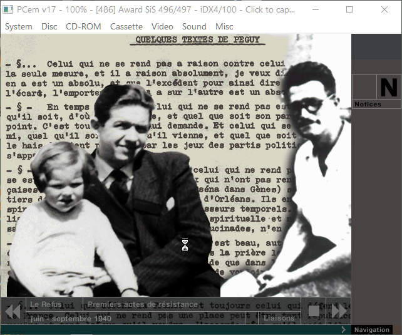
Task: Click the Notices label
Action: click(x=368, y=105)
